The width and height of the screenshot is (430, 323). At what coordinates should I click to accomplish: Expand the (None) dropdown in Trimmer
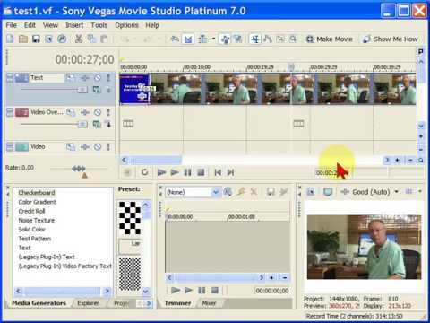(x=216, y=192)
